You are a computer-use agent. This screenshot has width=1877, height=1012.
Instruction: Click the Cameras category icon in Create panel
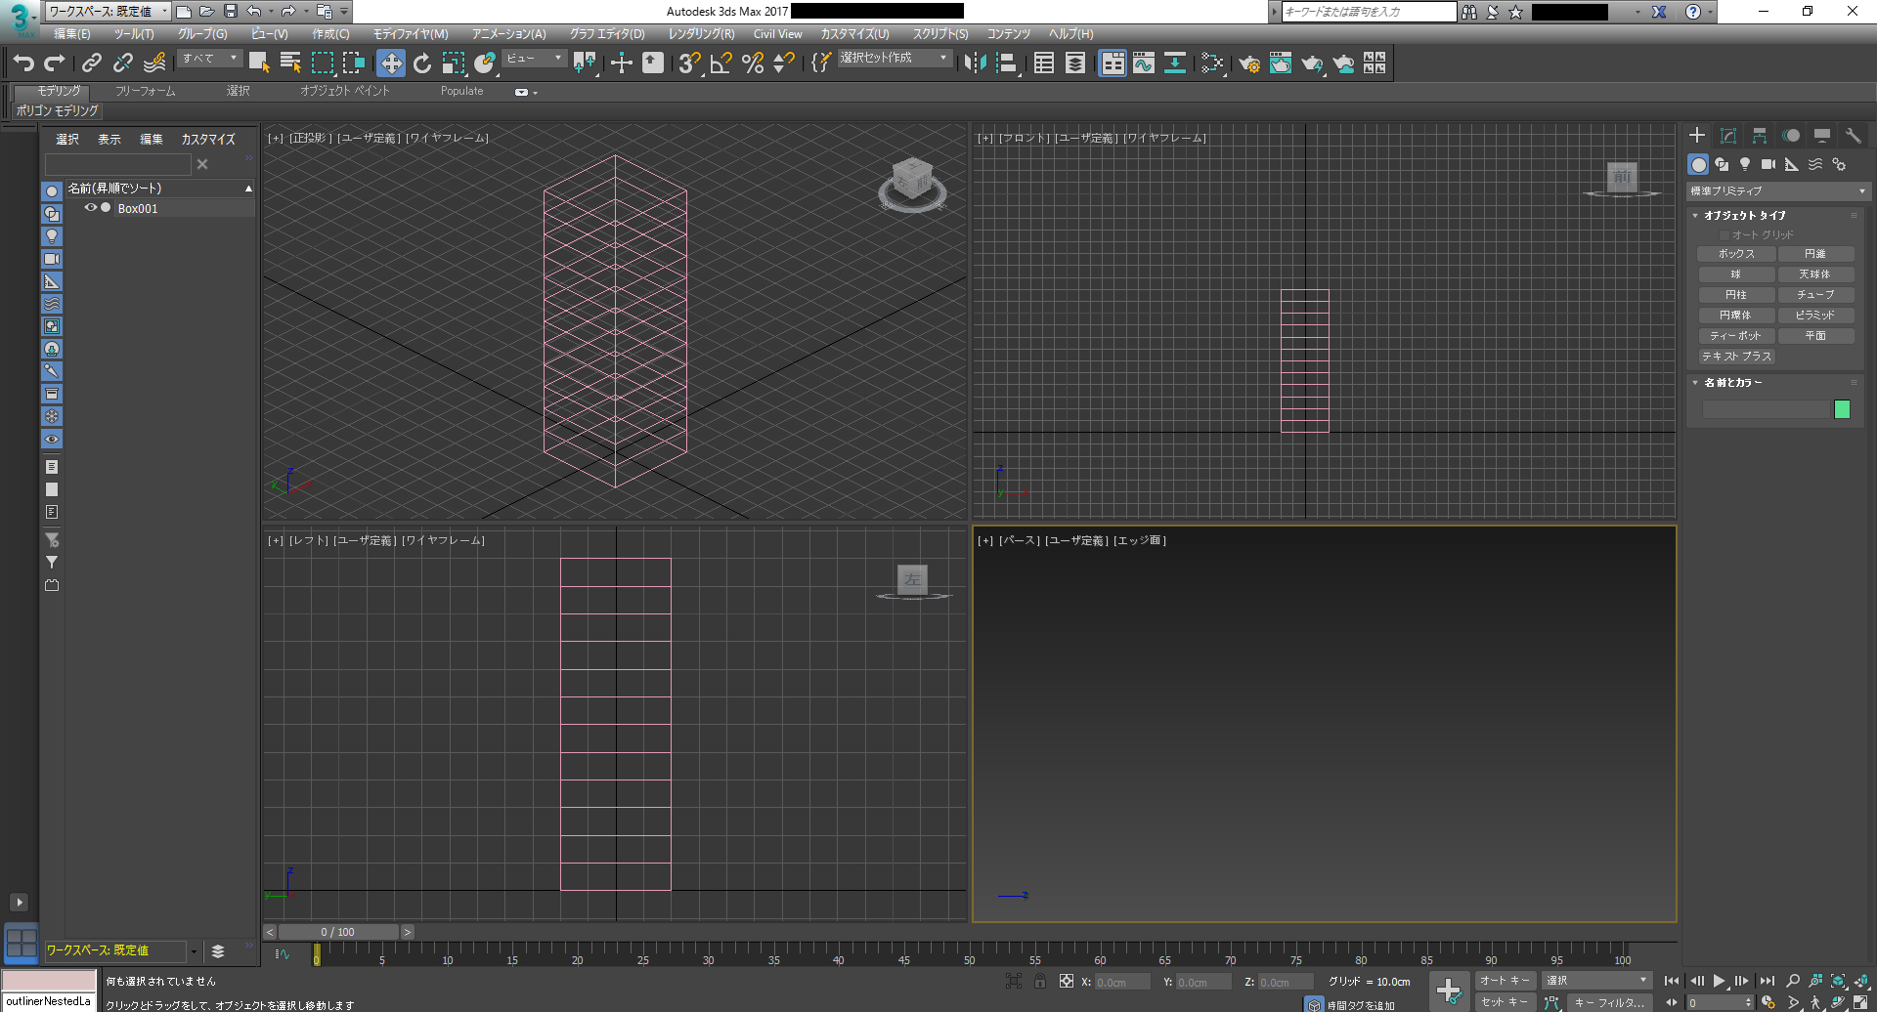(1768, 164)
